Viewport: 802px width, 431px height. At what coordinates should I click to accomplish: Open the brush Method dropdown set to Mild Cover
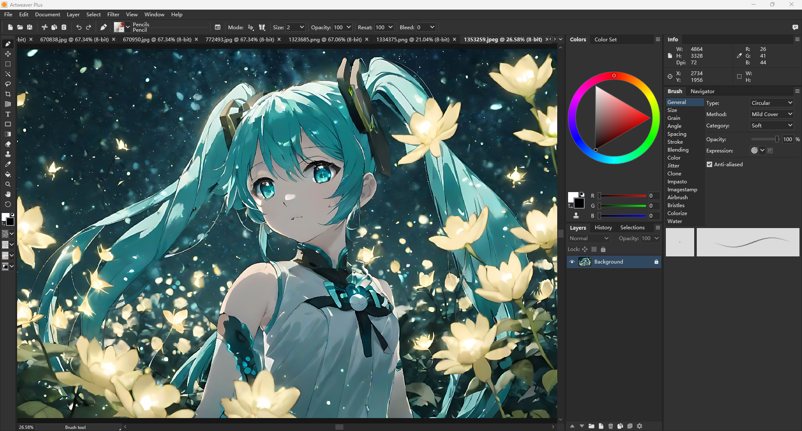click(x=771, y=114)
